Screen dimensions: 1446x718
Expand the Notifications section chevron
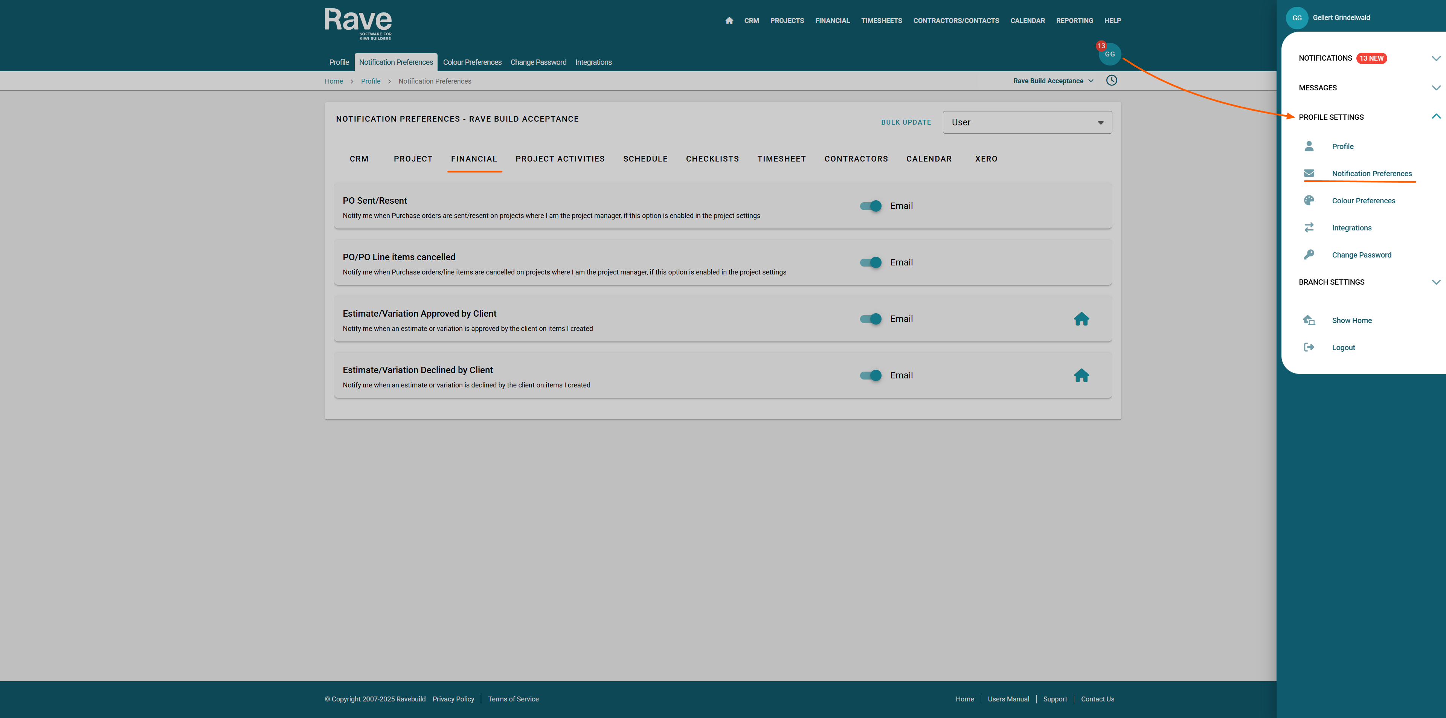pos(1436,58)
